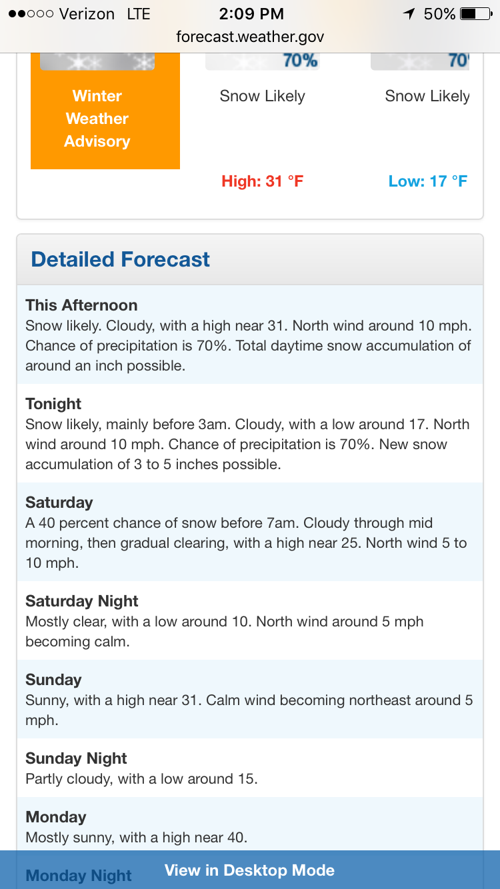
Task: Tap the Low: 17 °F temperature text
Action: [x=428, y=181]
